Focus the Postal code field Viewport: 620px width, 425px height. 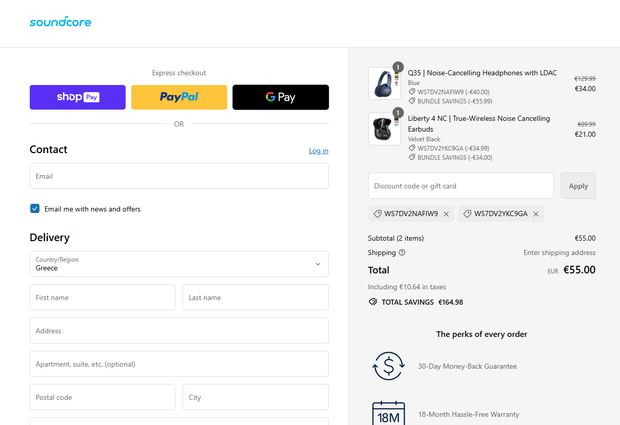(103, 397)
